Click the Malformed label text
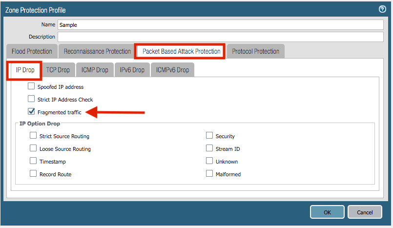 click(228, 174)
